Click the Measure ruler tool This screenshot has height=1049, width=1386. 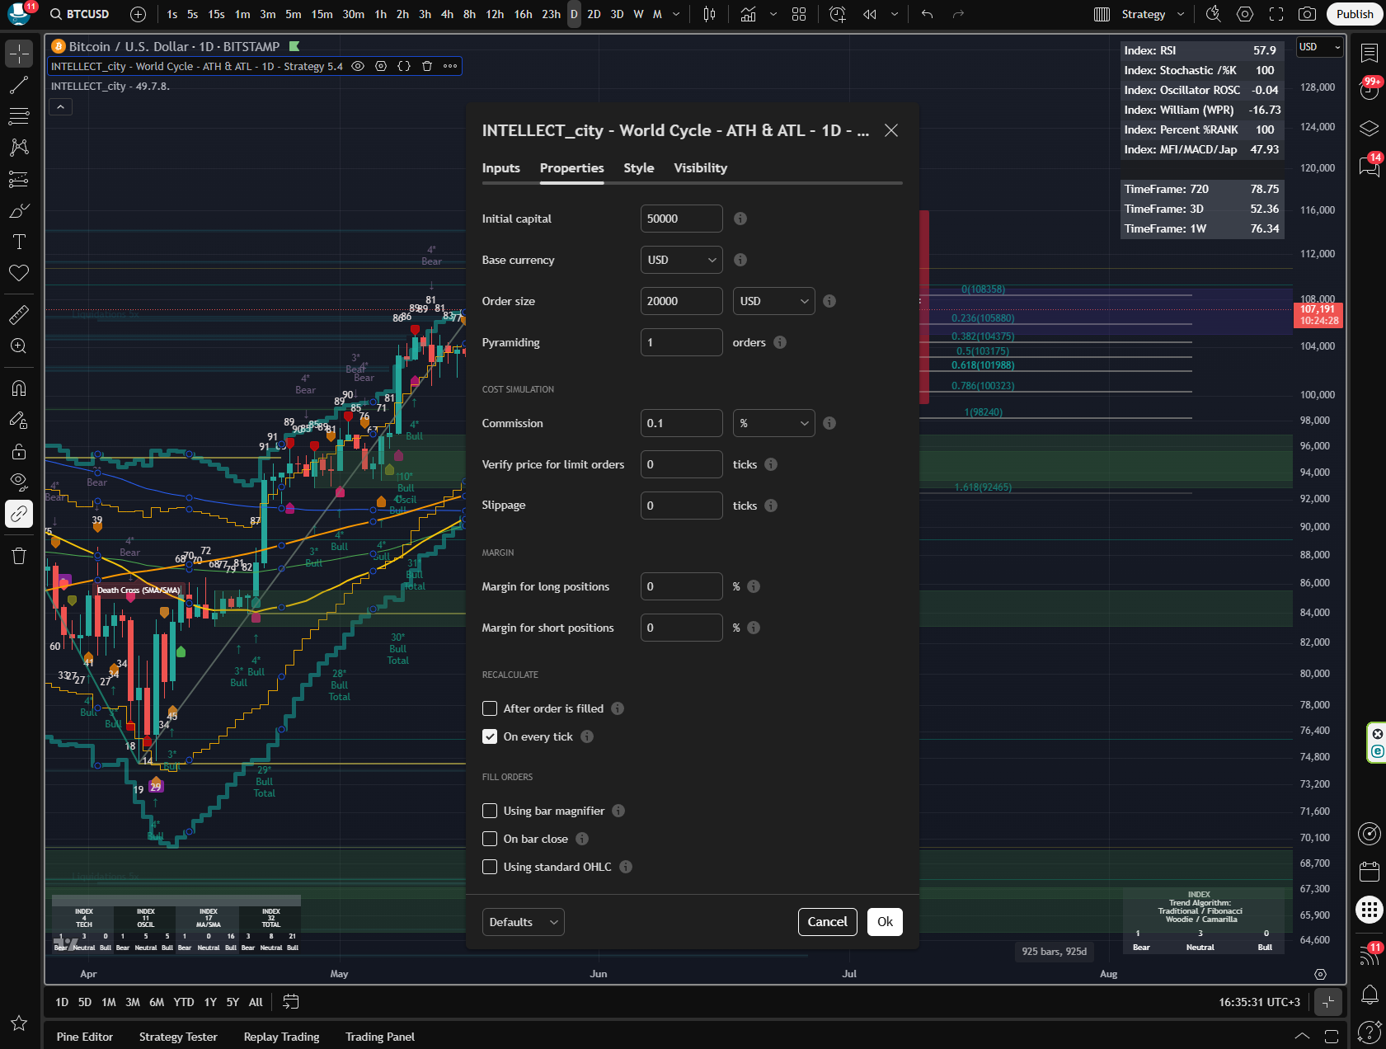tap(19, 314)
